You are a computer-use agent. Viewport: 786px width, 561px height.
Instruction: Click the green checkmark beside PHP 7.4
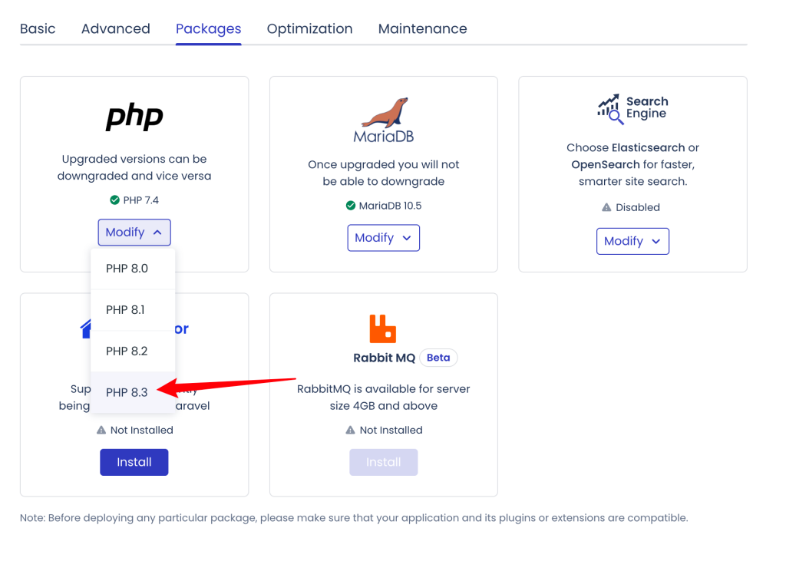(115, 200)
